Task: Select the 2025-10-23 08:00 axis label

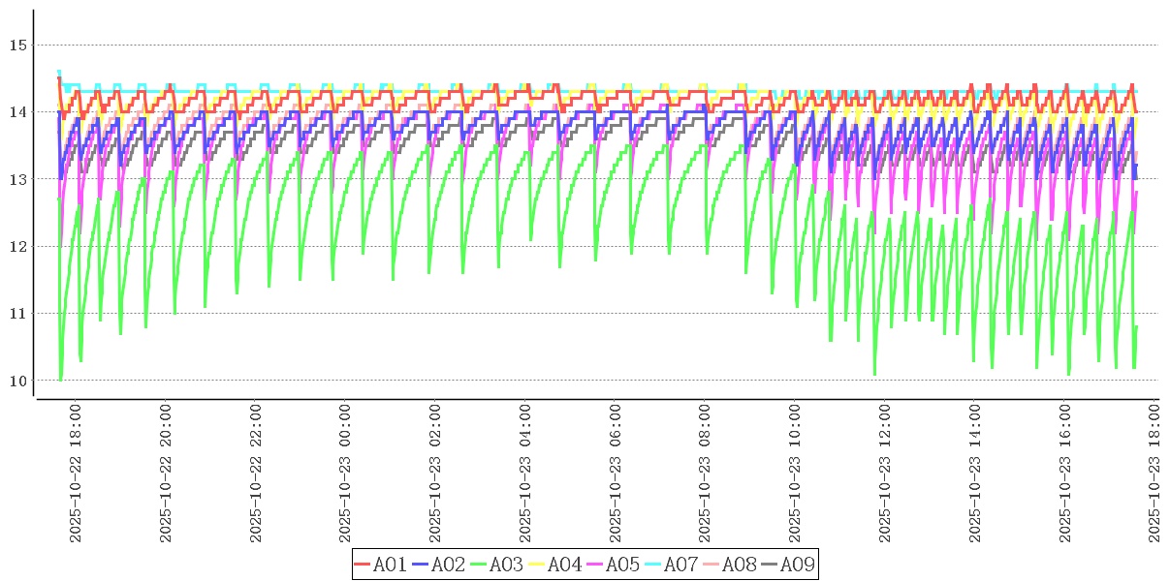Action: coord(707,474)
